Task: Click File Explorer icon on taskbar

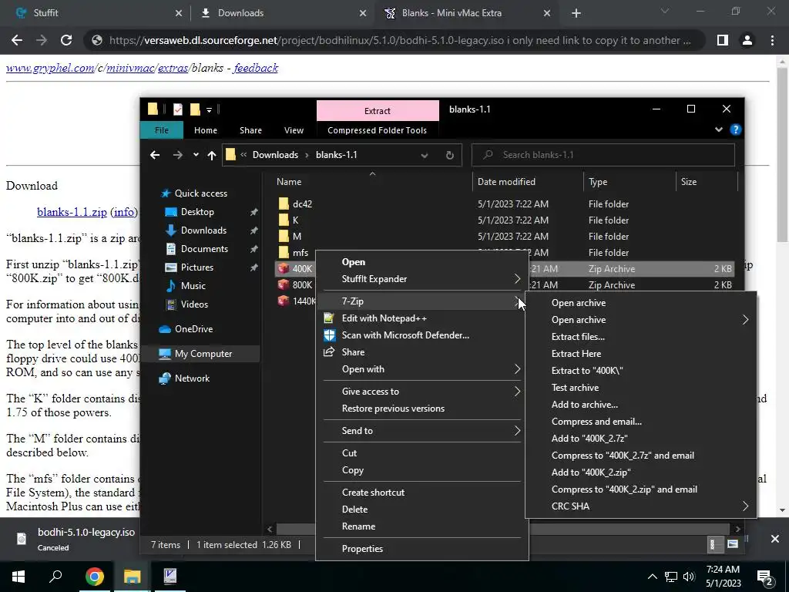Action: tap(132, 577)
